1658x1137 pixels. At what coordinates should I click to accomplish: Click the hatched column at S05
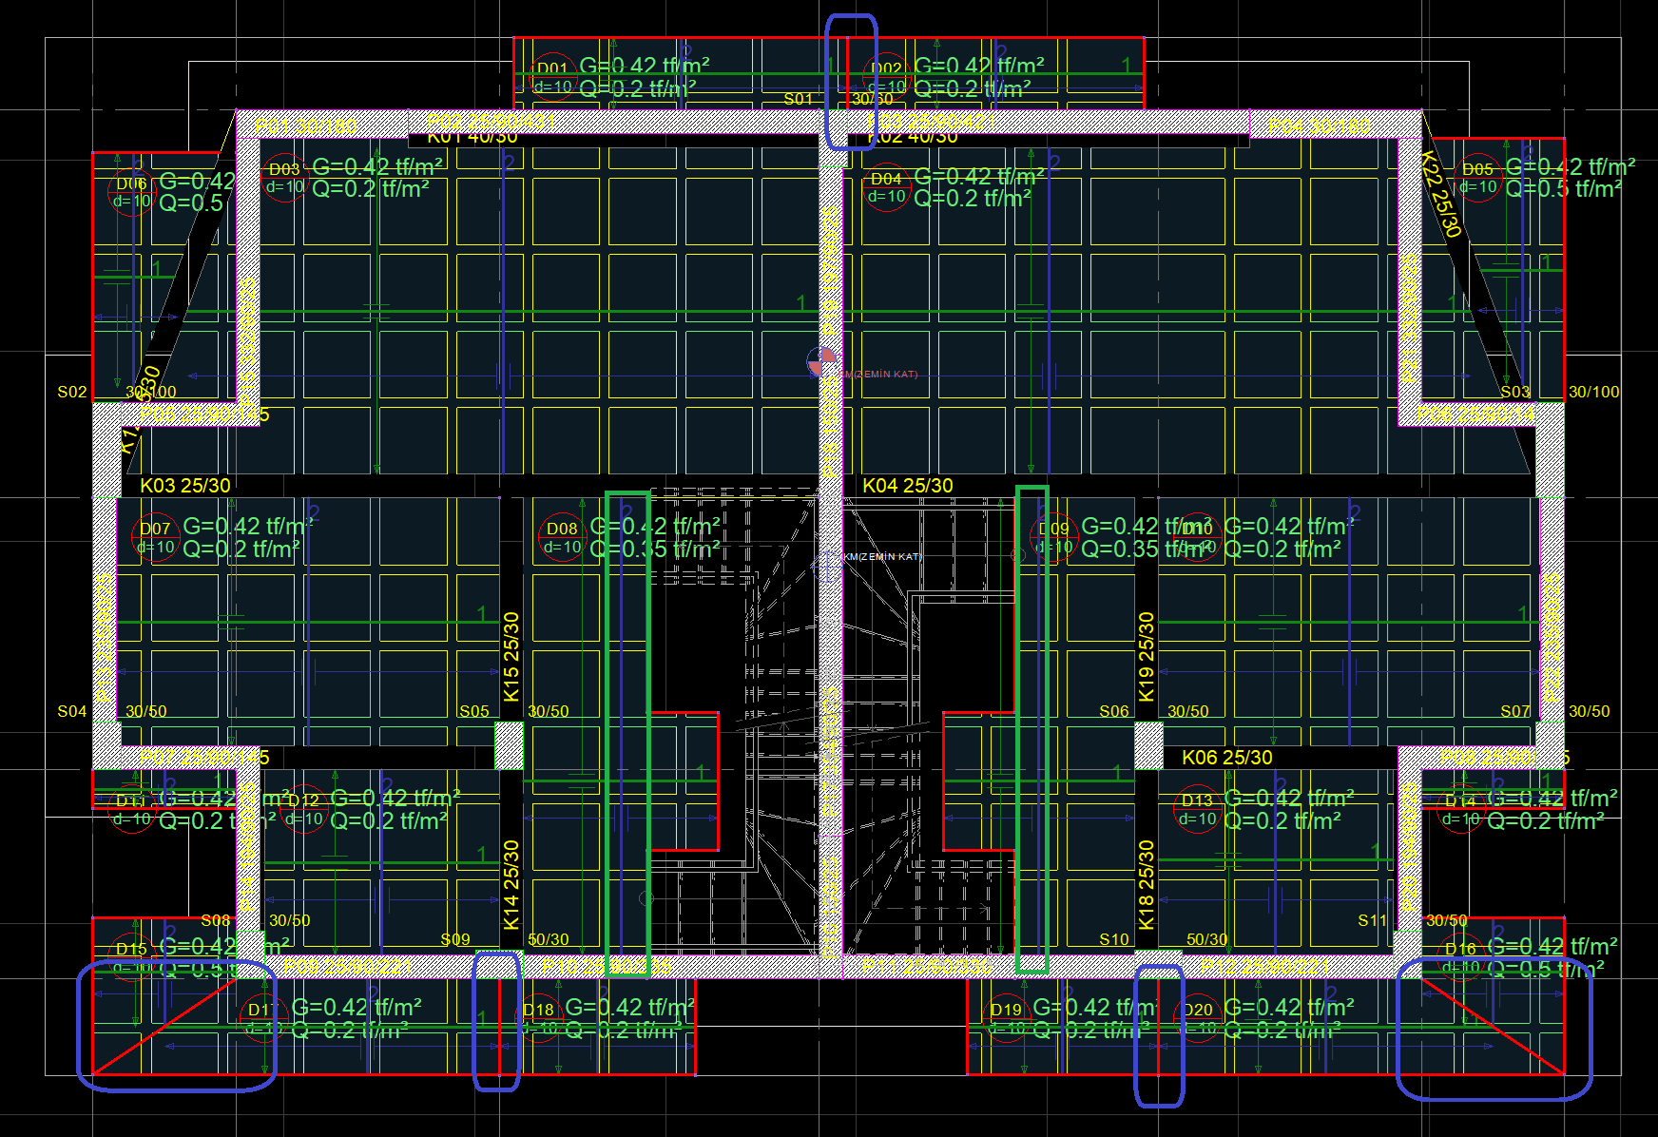click(x=509, y=744)
